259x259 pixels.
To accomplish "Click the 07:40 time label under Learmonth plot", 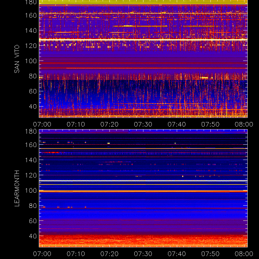I will 177,254.
